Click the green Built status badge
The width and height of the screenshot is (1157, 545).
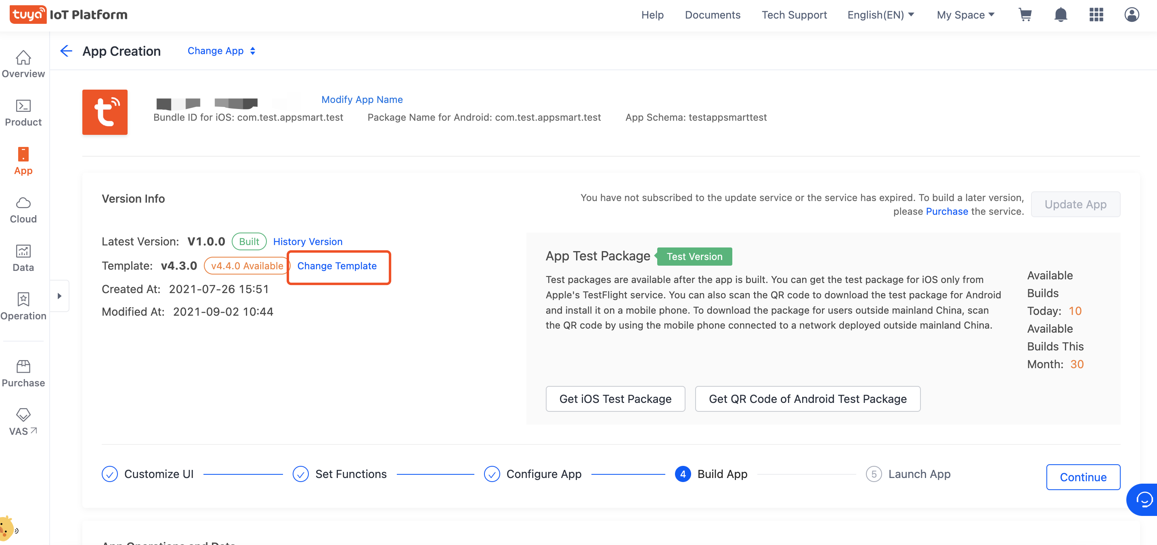click(249, 241)
